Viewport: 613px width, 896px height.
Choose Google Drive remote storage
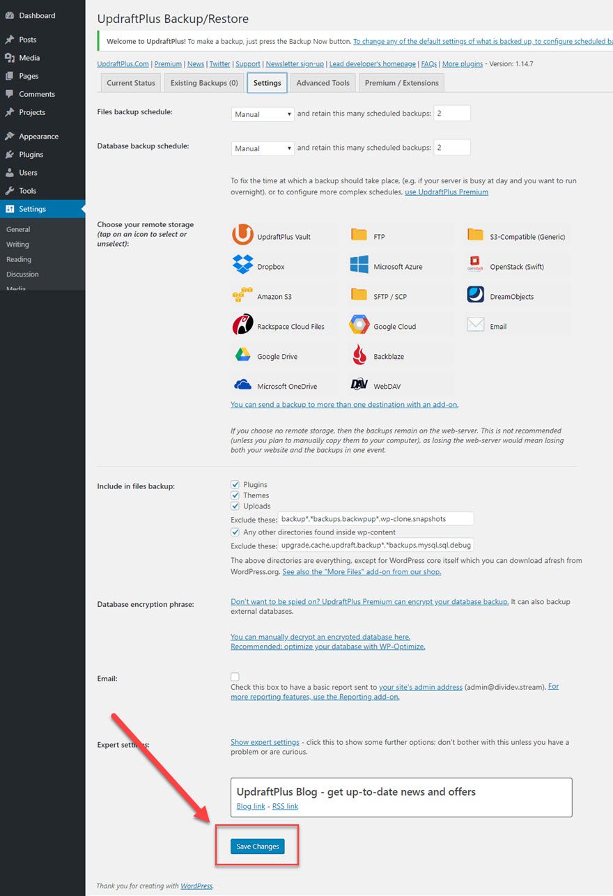click(242, 355)
